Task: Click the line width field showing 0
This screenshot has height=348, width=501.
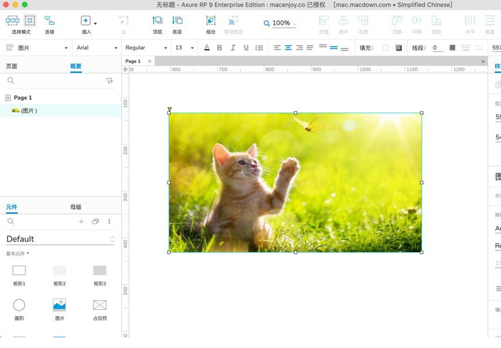Action: [437, 48]
